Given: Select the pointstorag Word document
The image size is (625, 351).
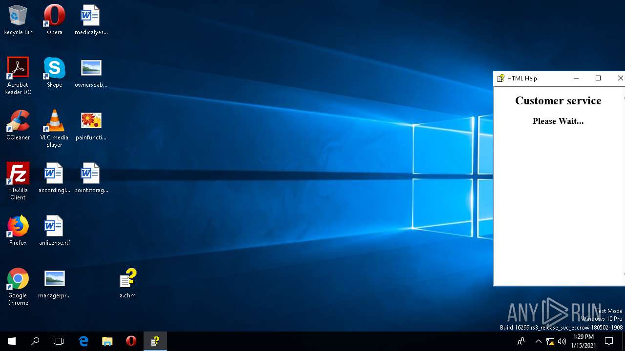Looking at the screenshot, I should [x=91, y=178].
